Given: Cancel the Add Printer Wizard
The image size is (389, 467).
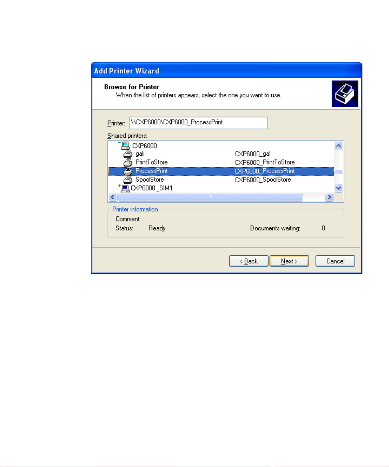Looking at the screenshot, I should [x=335, y=261].
